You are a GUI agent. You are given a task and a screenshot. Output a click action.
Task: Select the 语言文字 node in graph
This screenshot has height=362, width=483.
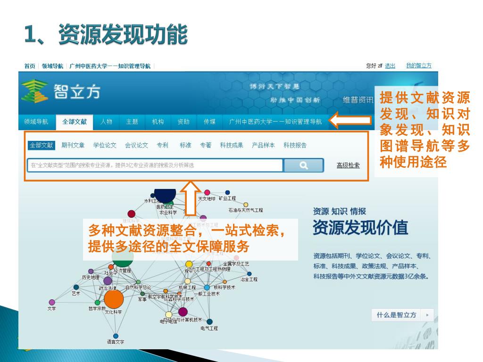point(116,336)
